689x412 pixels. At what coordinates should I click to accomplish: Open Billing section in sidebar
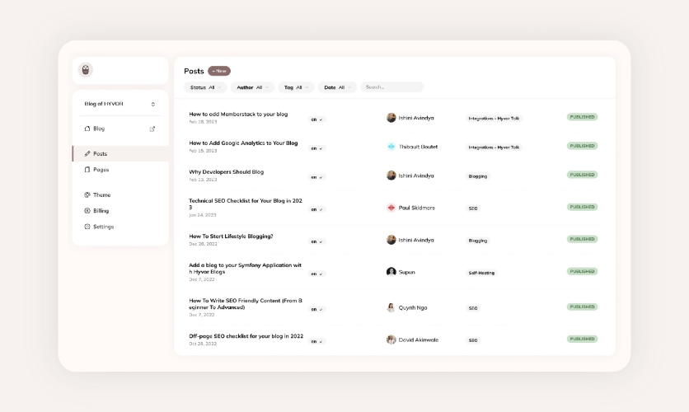(x=120, y=211)
